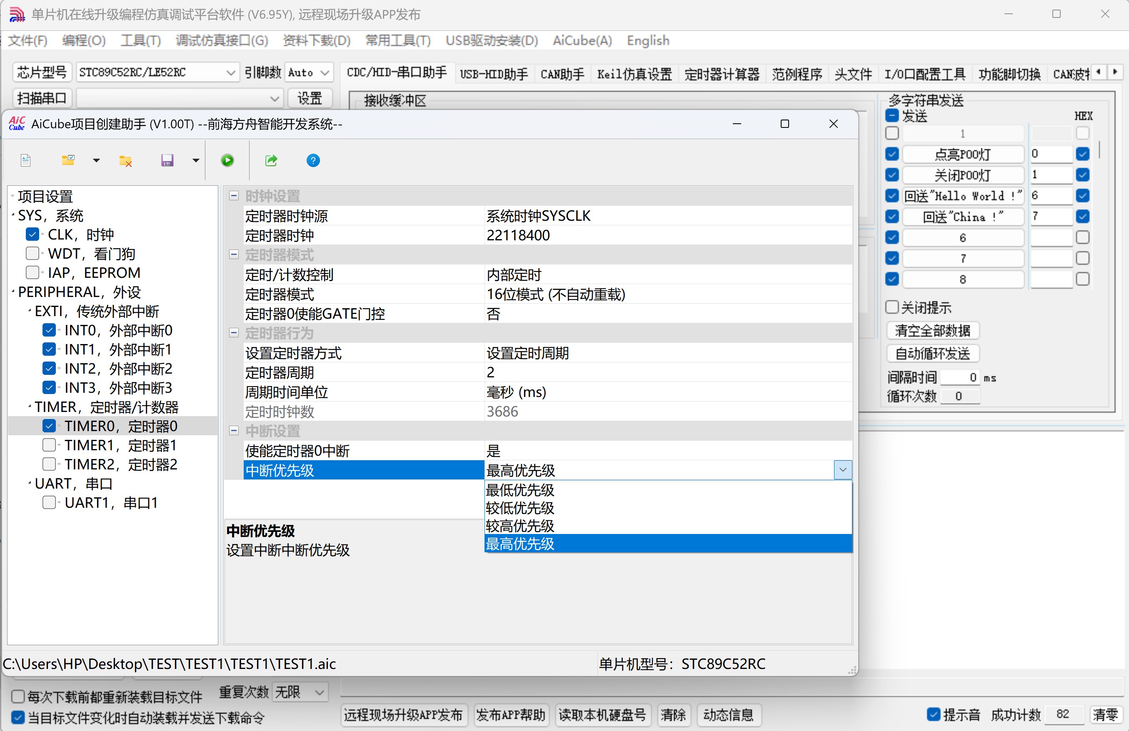Toggle CLK 时钟 checkbox
1129x731 pixels.
pos(32,235)
